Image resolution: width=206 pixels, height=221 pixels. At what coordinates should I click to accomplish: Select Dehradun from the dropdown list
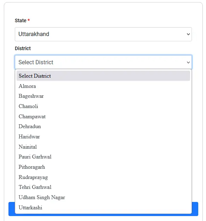[x=103, y=126]
